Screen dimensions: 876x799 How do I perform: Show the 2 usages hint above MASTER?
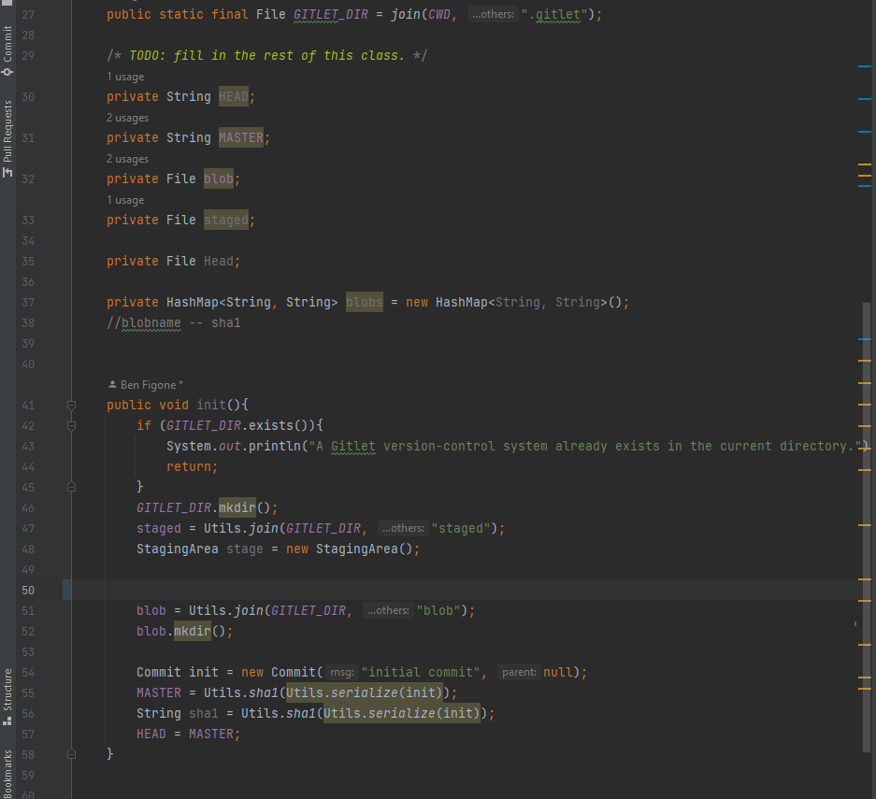(x=127, y=118)
